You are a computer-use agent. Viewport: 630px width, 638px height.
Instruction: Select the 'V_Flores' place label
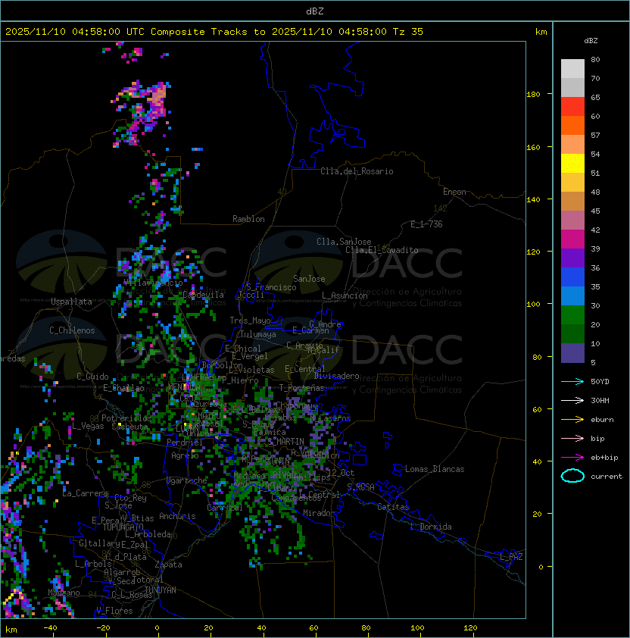tap(114, 611)
